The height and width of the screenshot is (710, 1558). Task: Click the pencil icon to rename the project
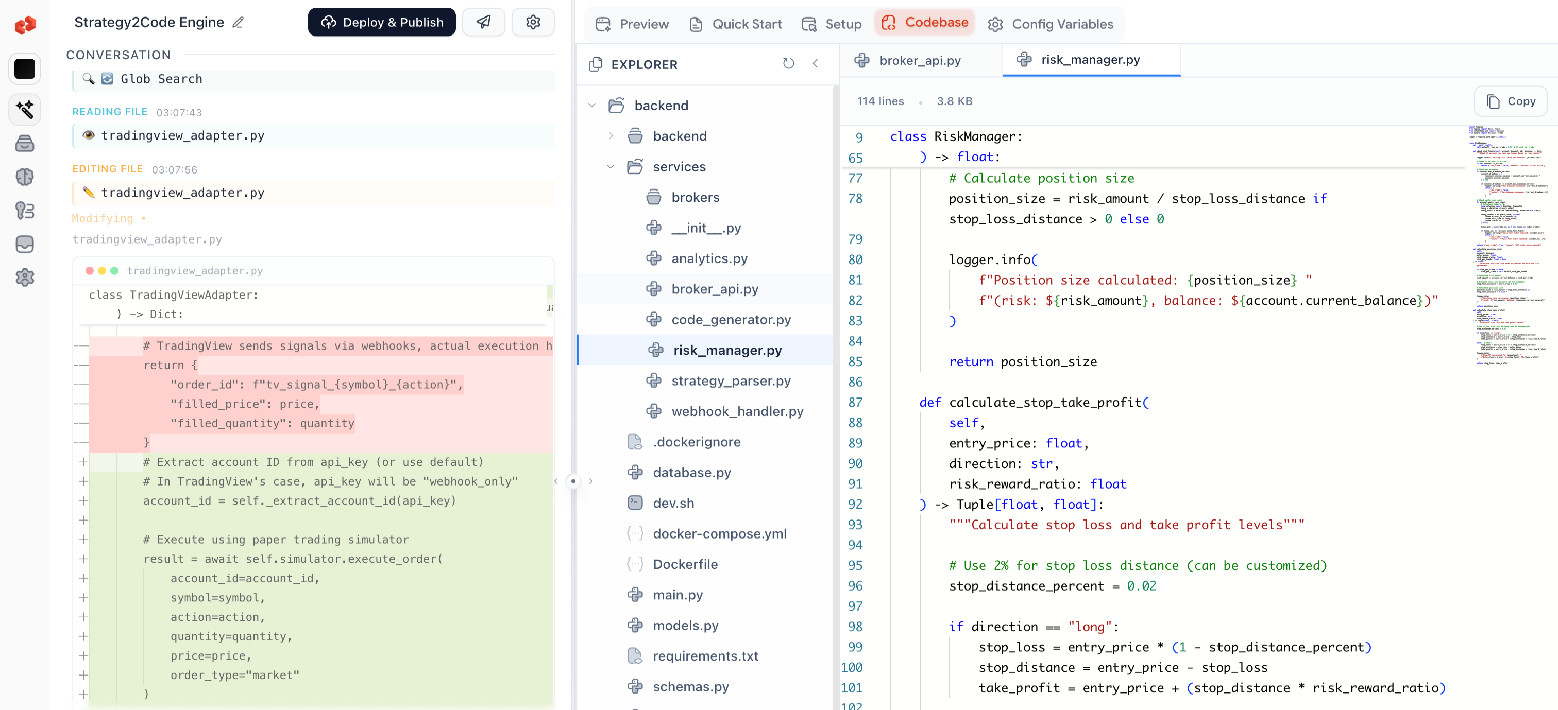pyautogui.click(x=239, y=22)
